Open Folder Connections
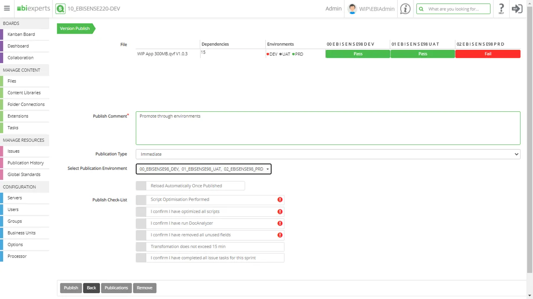This screenshot has height=299, width=533. 26,104
